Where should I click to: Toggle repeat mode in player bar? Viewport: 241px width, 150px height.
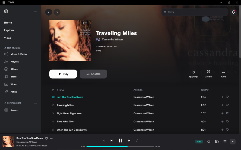(x=137, y=140)
